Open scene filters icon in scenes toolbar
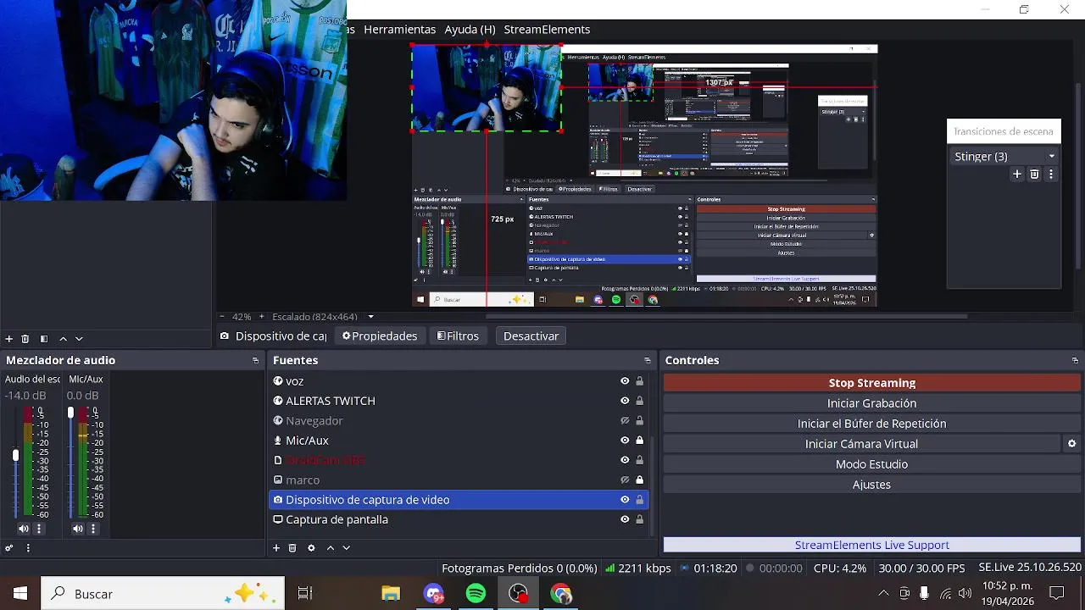Screen dimensions: 1085x610 [x=44, y=339]
